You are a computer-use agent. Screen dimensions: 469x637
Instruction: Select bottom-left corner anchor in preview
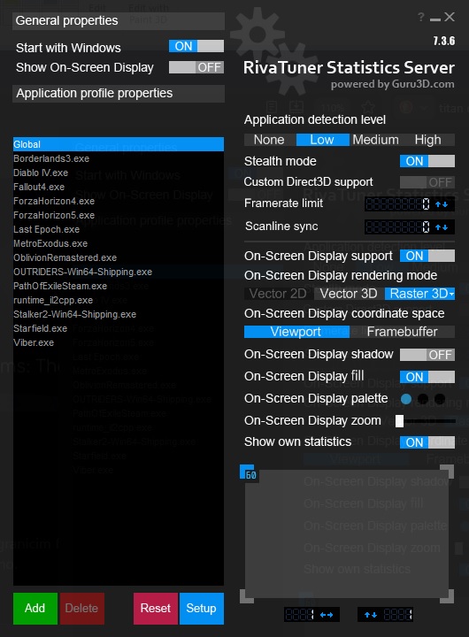click(x=247, y=597)
